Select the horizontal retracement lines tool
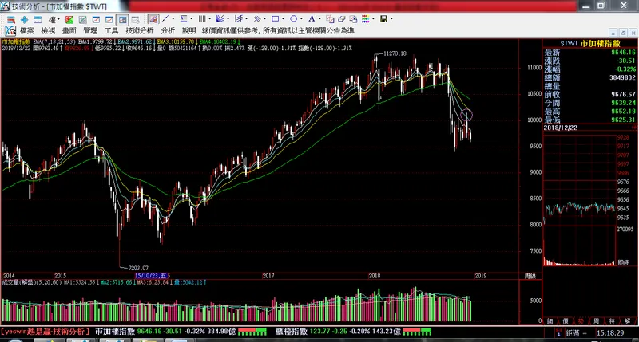 point(184,18)
